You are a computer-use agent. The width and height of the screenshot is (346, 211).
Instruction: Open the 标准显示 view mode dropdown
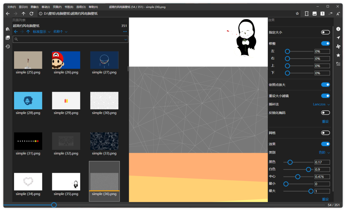pyautogui.click(x=42, y=32)
